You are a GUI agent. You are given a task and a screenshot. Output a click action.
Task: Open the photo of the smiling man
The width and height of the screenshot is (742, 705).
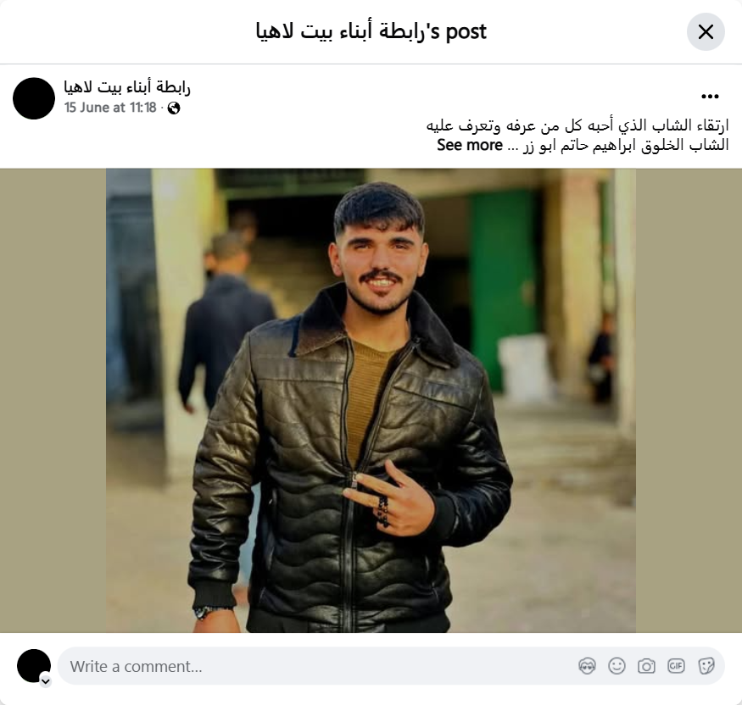(371, 401)
